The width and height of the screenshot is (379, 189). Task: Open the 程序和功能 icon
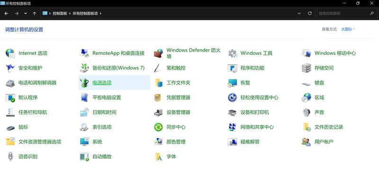tap(233, 68)
